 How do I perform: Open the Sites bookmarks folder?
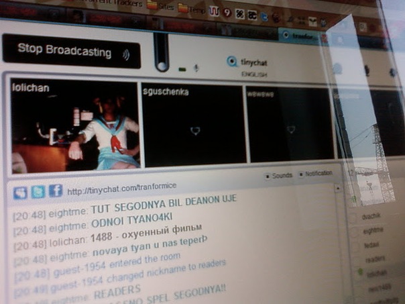(160, 5)
